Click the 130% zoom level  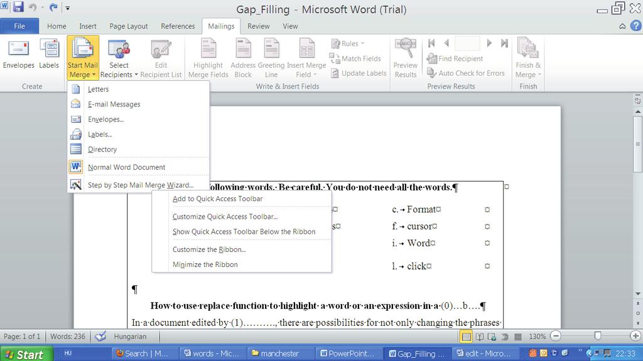(537, 337)
